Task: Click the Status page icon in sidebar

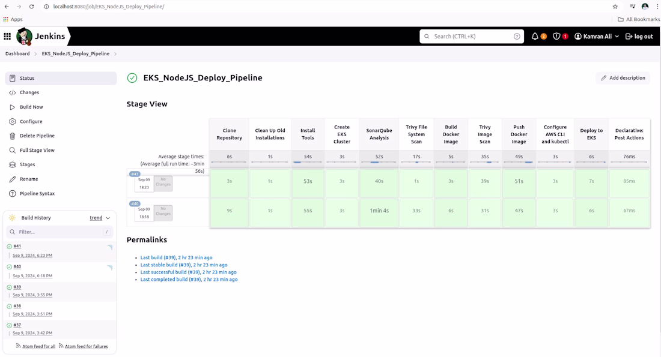Action: [12, 79]
